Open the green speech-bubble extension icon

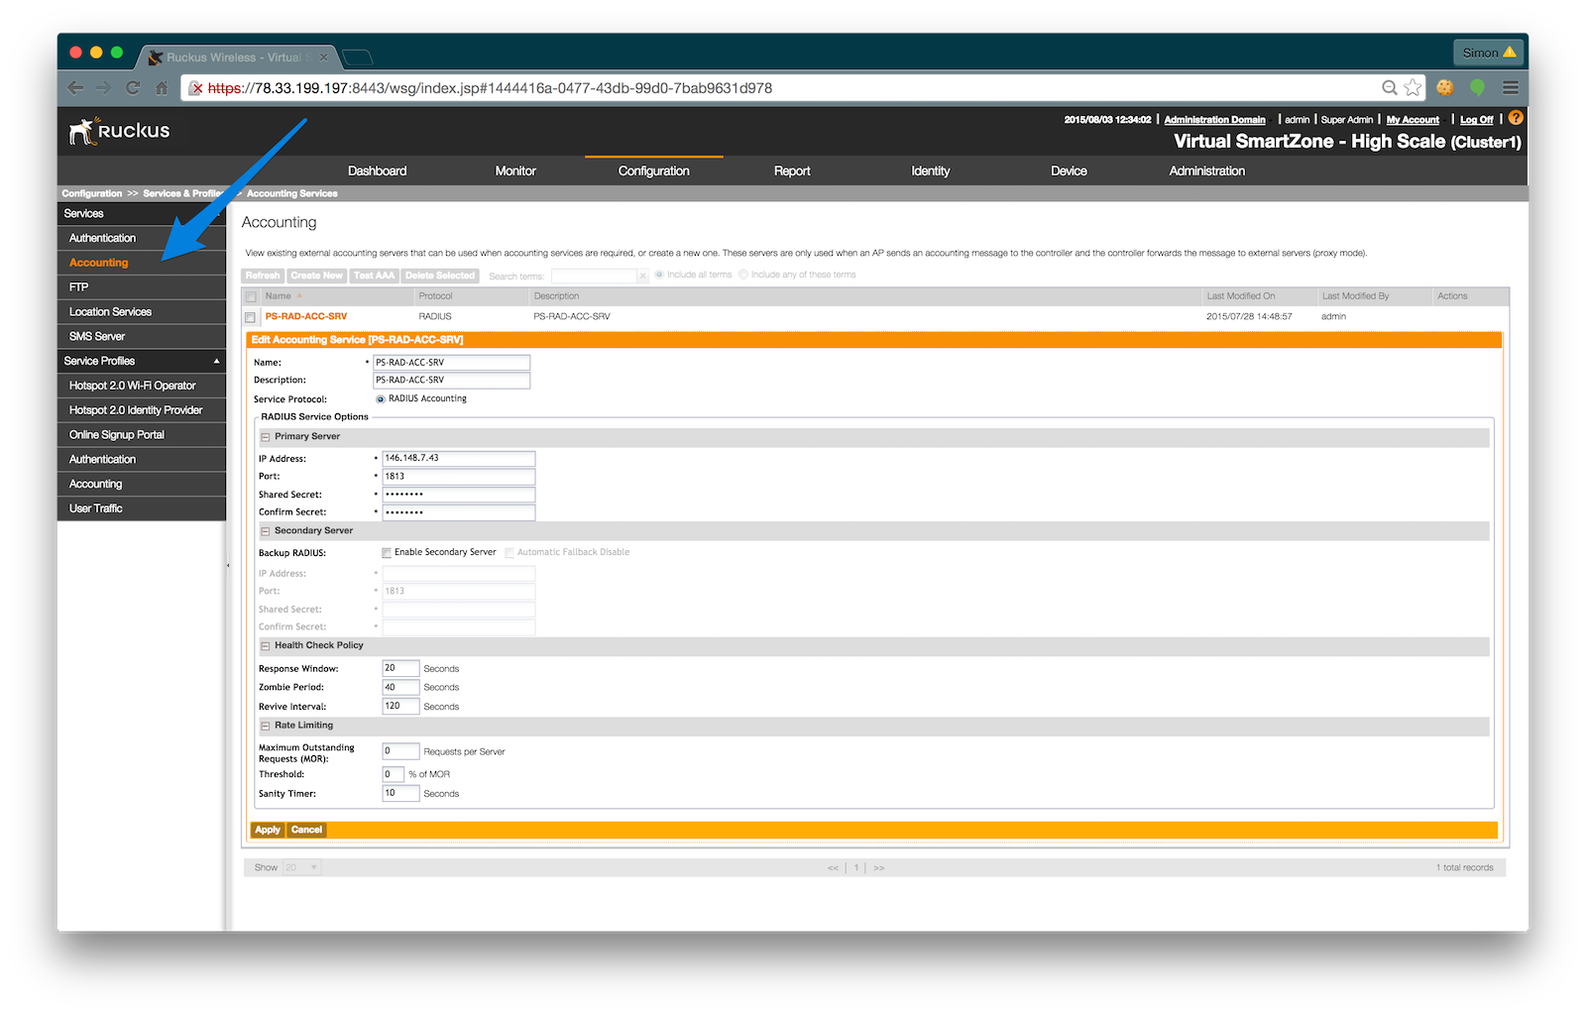[1477, 87]
